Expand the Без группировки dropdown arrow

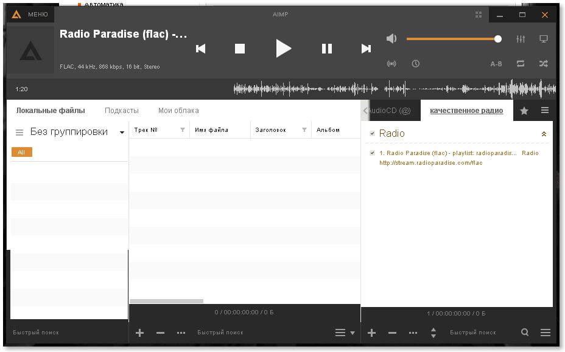tap(122, 133)
